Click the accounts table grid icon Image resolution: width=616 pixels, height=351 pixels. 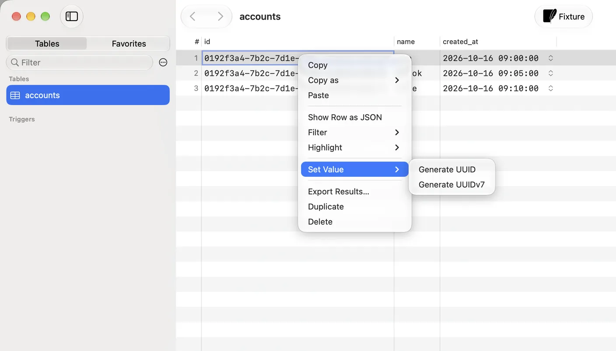tap(15, 95)
